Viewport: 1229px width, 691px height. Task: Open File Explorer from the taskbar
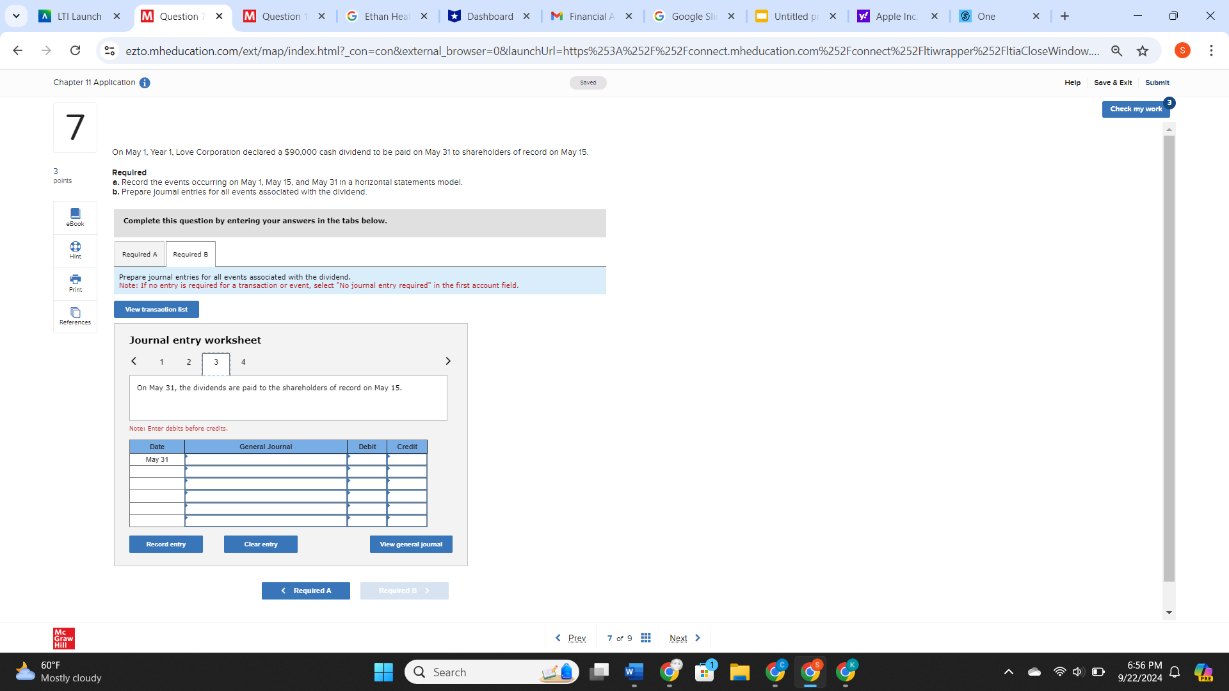(x=739, y=672)
